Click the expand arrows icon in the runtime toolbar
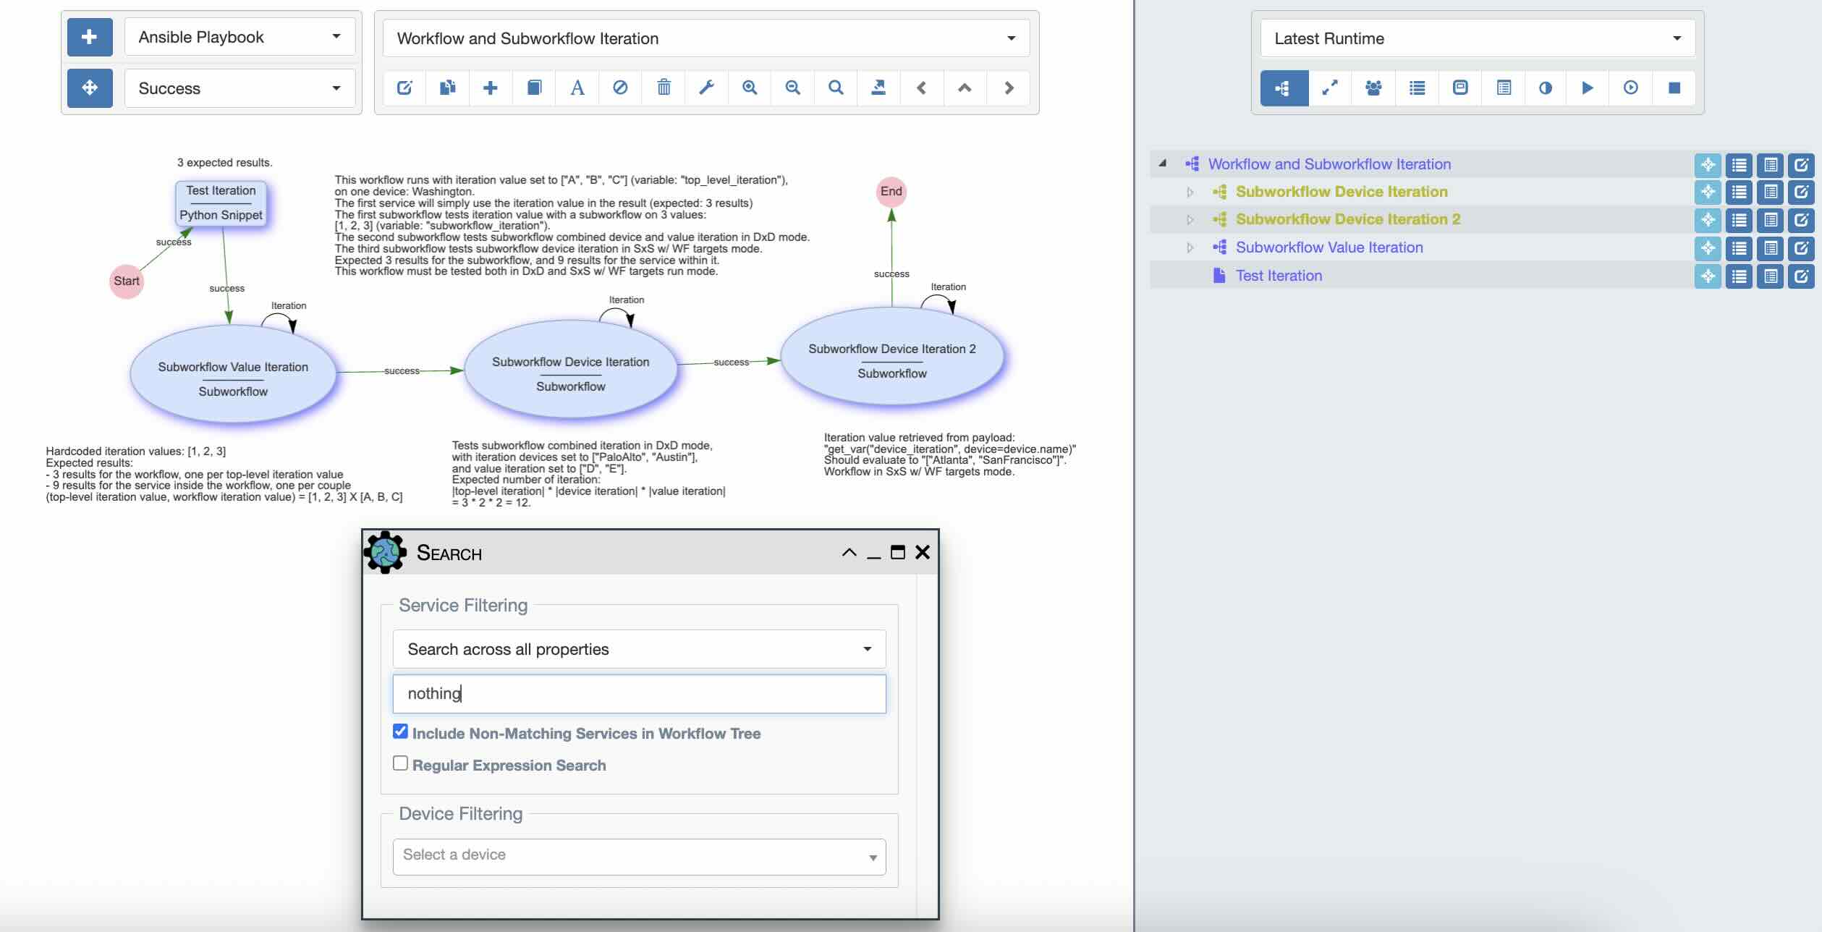This screenshot has height=932, width=1822. pyautogui.click(x=1330, y=88)
